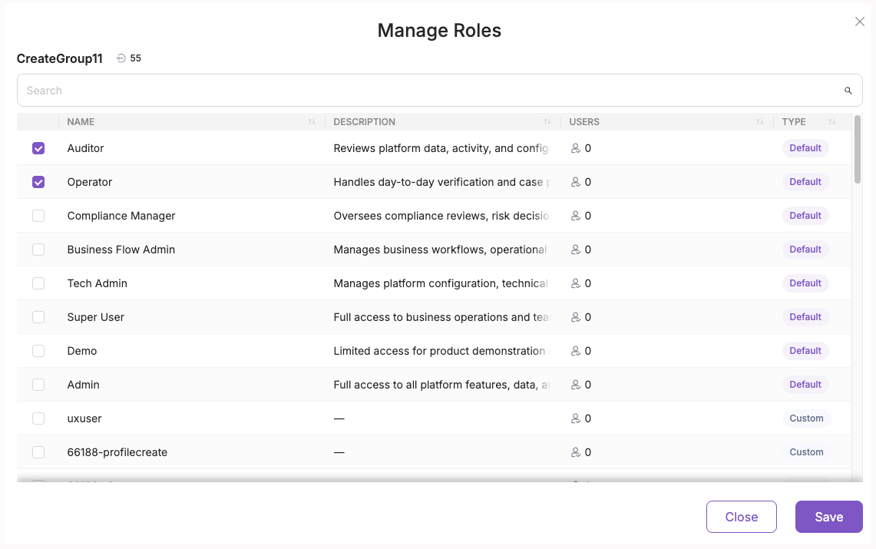Click the Default badge in Super User row

[x=805, y=317]
